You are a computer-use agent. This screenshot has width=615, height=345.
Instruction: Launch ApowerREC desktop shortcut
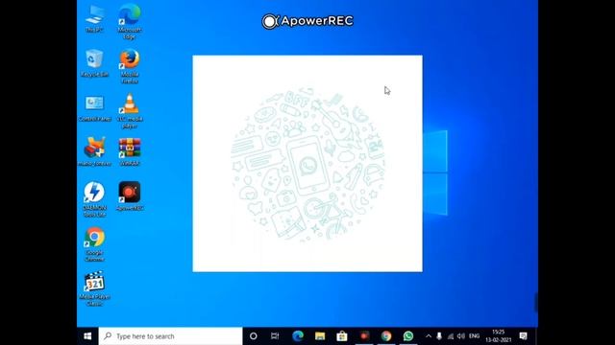[130, 195]
